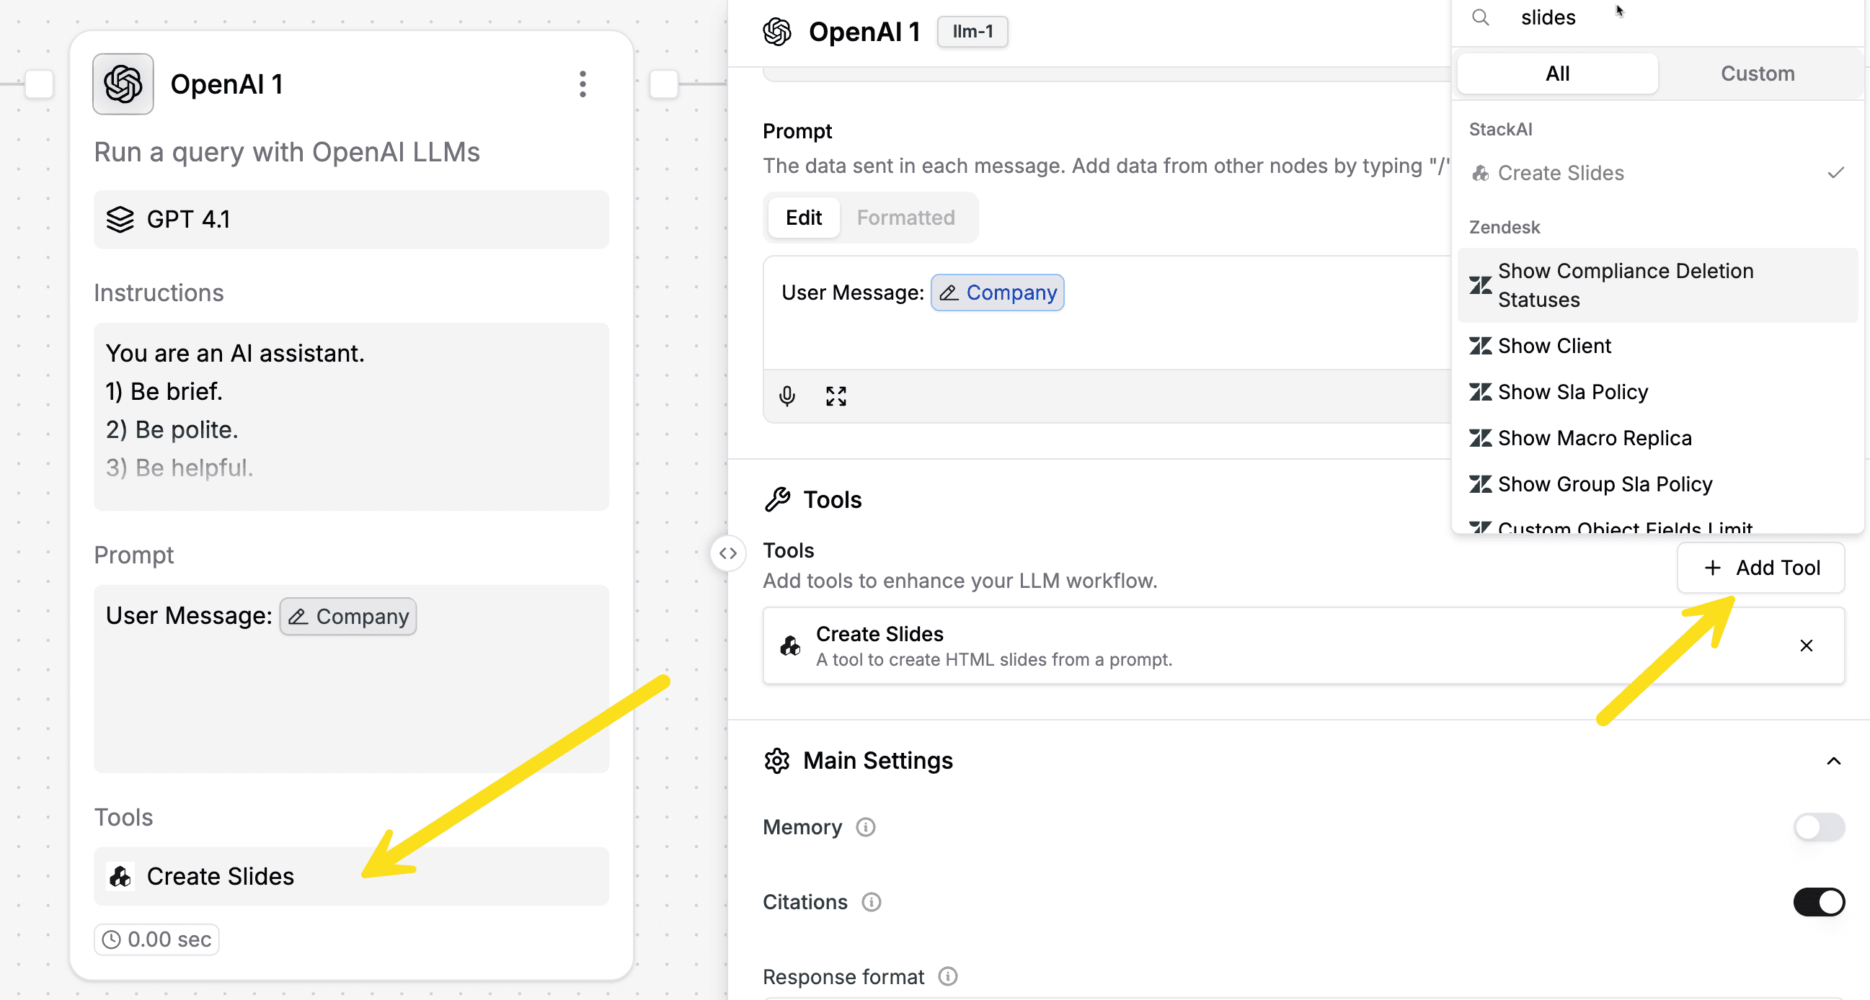Collapse the Main Settings section

(x=1834, y=761)
